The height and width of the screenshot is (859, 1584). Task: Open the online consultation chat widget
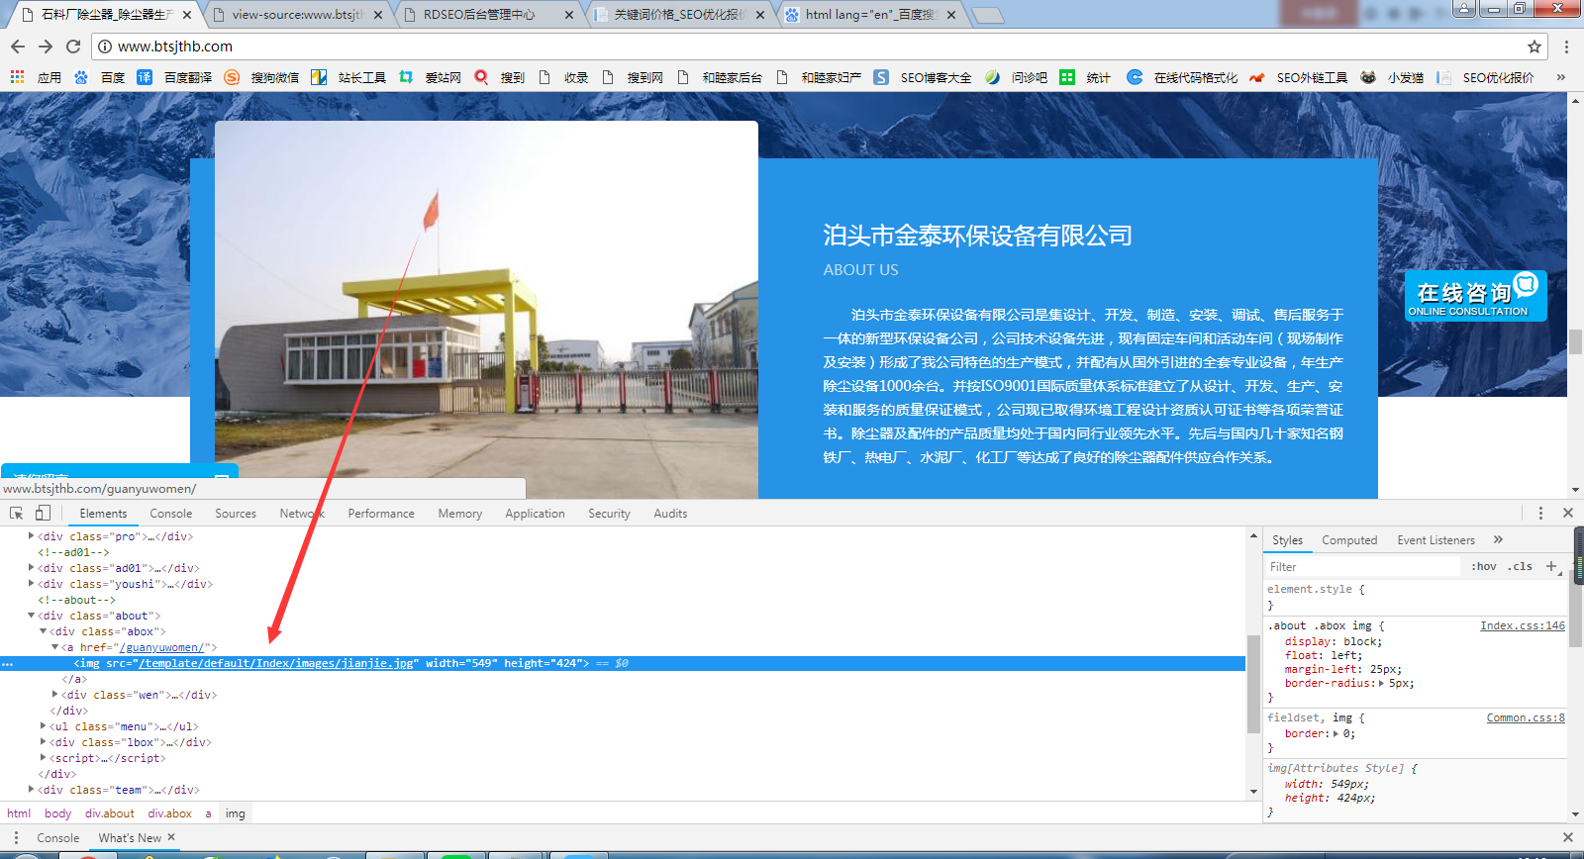point(1475,296)
